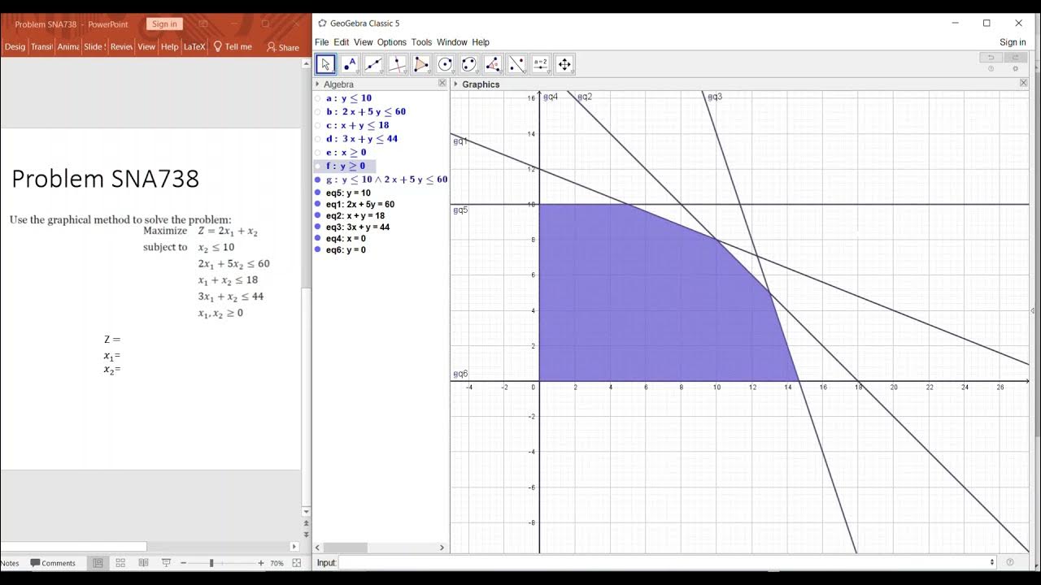
Task: Hide line eq5: y = 10
Action: point(318,193)
